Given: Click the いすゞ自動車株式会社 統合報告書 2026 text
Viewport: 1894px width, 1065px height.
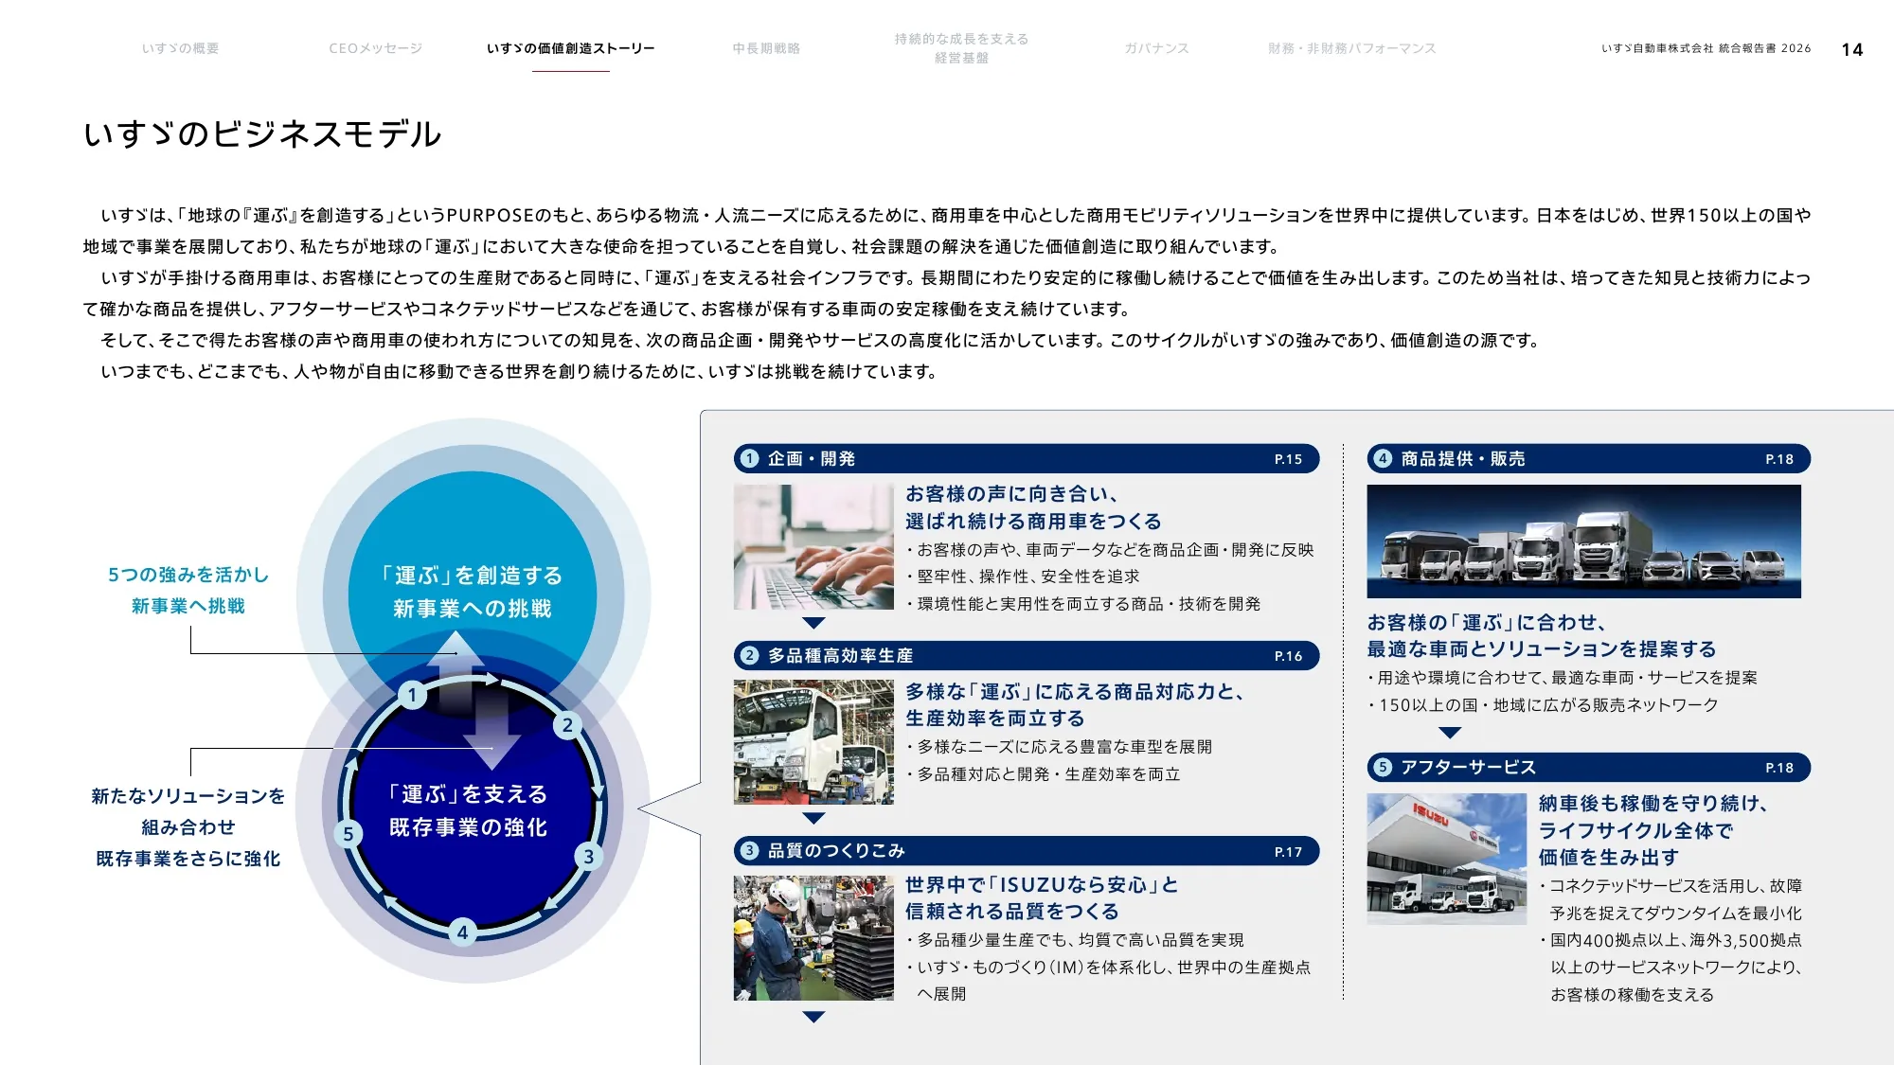Looking at the screenshot, I should point(1706,48).
